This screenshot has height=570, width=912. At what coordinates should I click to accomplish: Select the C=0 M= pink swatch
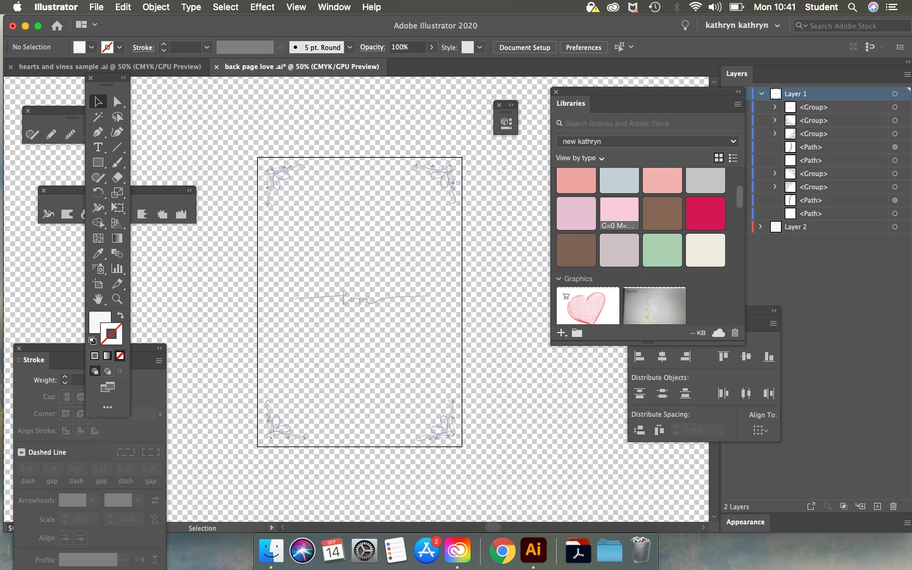click(x=619, y=213)
